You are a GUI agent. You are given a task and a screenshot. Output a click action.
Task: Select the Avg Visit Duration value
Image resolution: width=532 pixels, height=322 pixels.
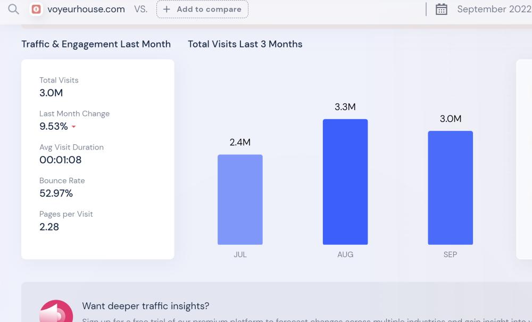[x=60, y=160]
